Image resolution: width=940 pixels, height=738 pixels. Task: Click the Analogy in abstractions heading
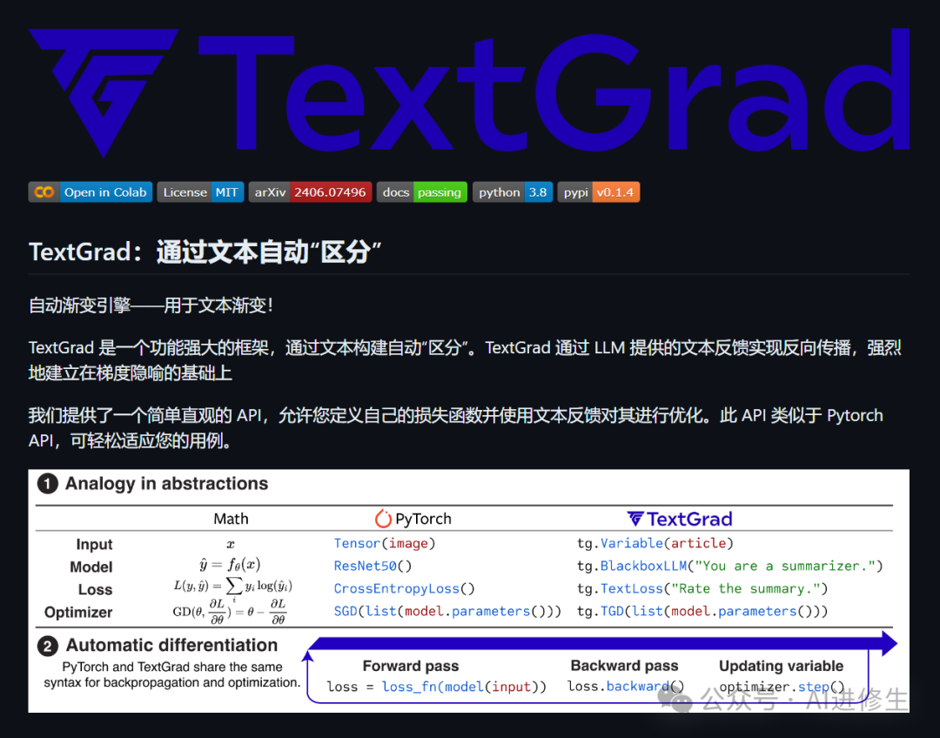coord(166,483)
